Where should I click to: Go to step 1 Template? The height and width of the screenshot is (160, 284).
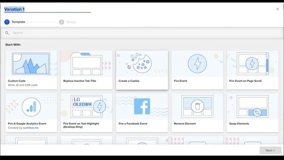15,22
